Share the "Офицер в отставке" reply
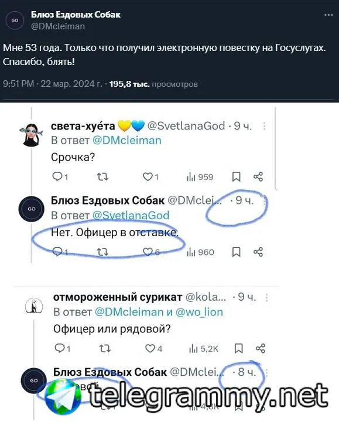Viewport: 339px width, 432px height. coord(258,252)
